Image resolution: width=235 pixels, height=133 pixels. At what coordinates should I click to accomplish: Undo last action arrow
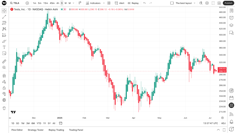coord(145,3)
